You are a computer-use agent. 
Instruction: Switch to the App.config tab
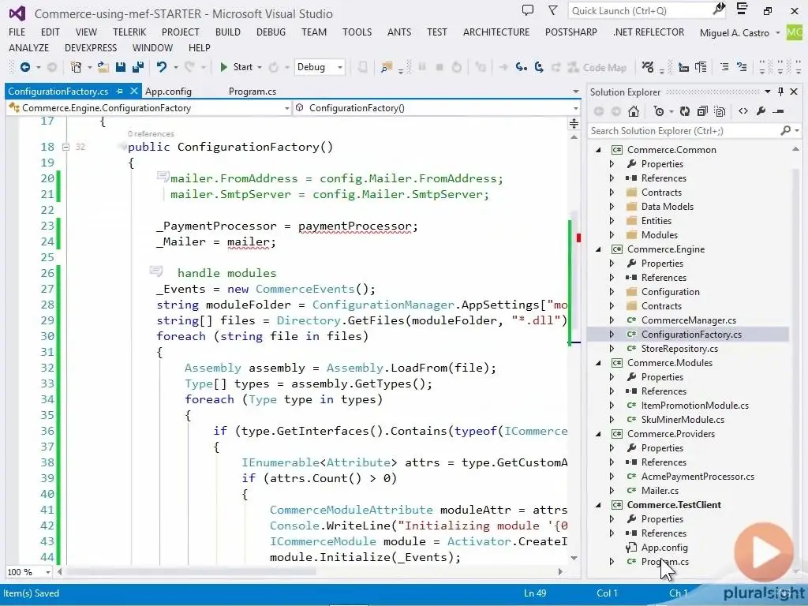click(x=169, y=92)
